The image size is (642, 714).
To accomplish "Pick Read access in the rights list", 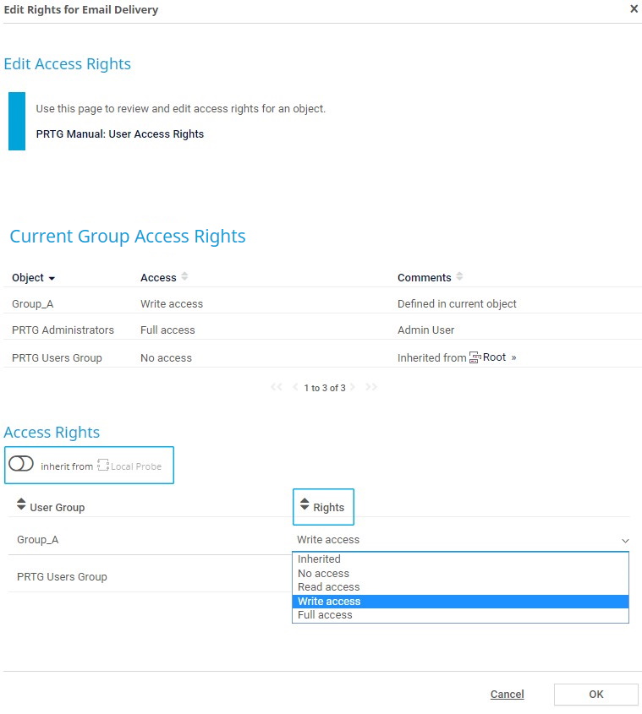I will pos(328,587).
